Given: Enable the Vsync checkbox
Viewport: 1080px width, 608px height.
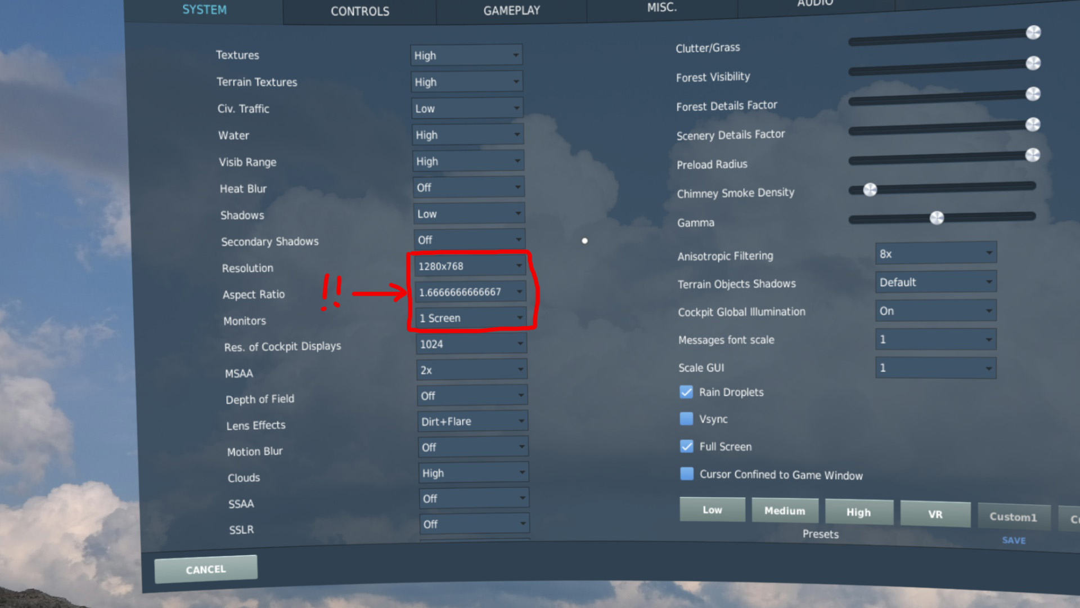Looking at the screenshot, I should coord(686,419).
